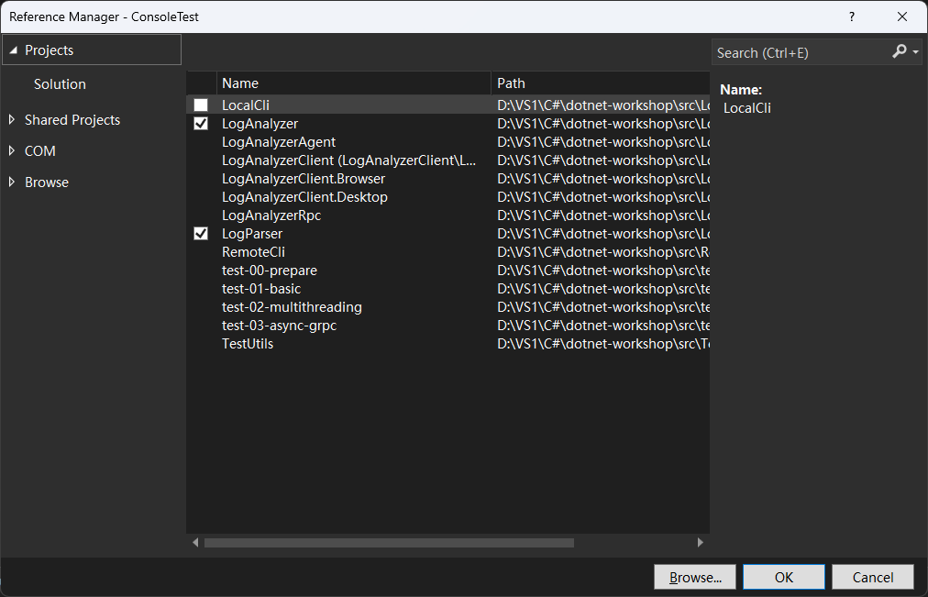Open the search options dropdown arrow
This screenshot has height=597, width=928.
pos(915,52)
